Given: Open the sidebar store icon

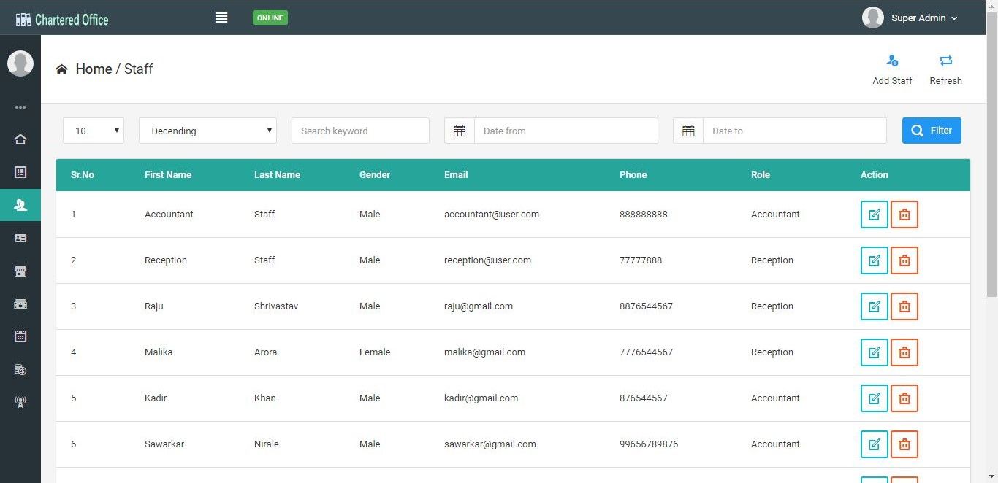Looking at the screenshot, I should pyautogui.click(x=20, y=271).
